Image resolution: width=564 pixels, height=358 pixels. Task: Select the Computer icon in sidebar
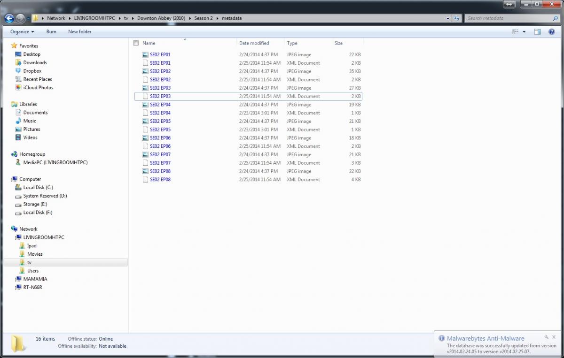14,179
